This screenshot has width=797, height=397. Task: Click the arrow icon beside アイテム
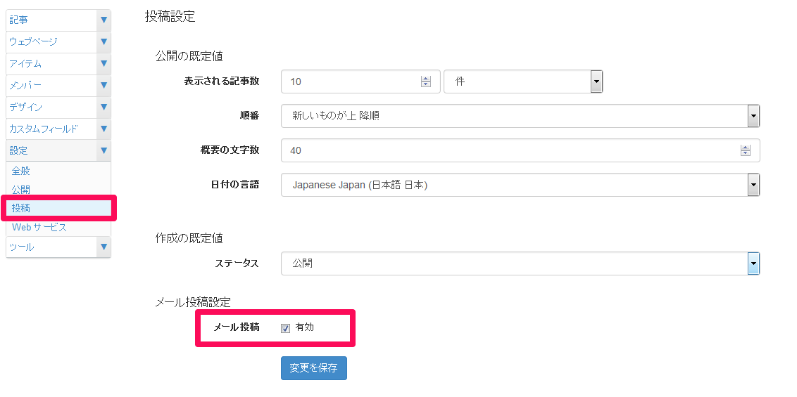click(x=103, y=64)
